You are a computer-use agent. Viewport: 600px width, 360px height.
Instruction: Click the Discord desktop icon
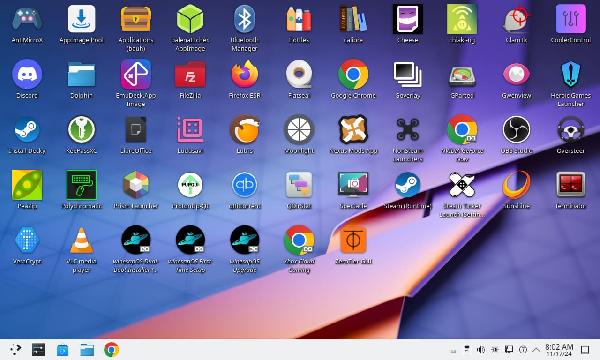(27, 75)
